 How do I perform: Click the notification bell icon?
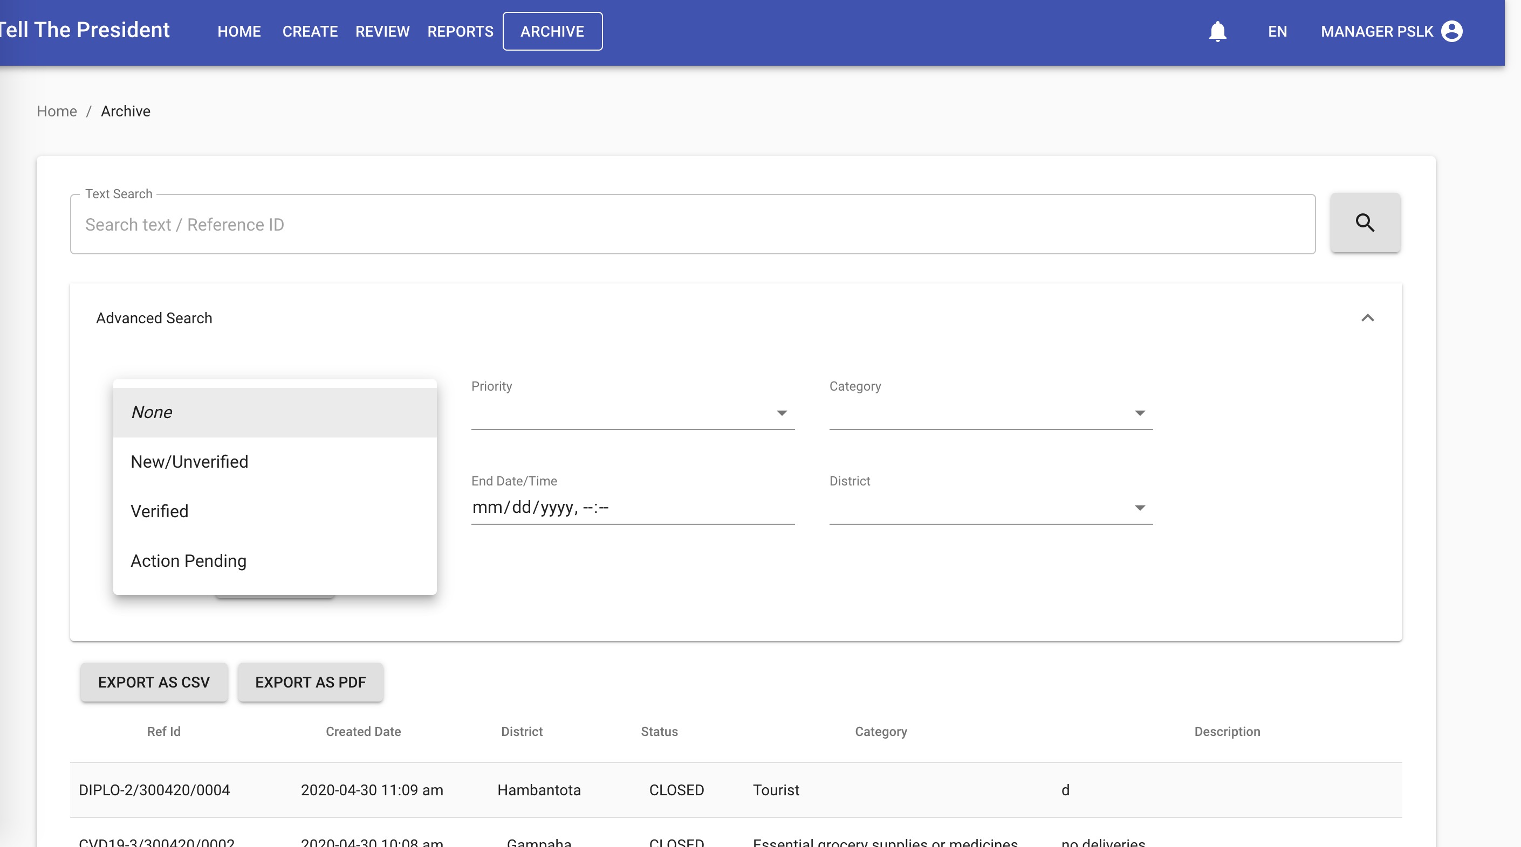click(x=1217, y=31)
